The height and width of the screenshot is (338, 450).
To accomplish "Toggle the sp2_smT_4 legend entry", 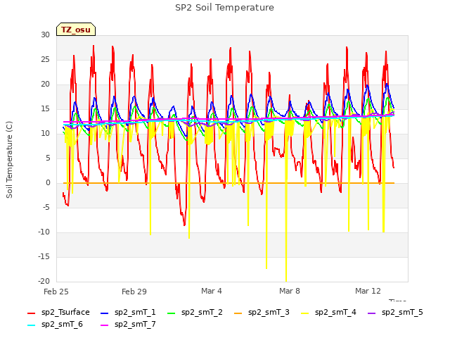I will coord(328,313).
